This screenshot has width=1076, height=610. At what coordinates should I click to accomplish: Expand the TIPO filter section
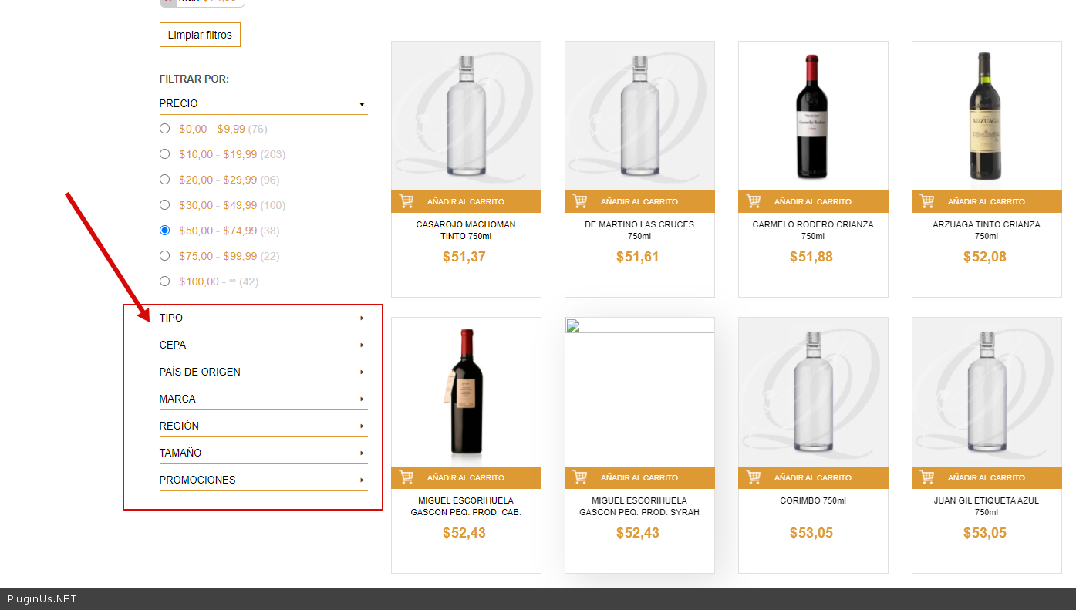[x=362, y=318]
